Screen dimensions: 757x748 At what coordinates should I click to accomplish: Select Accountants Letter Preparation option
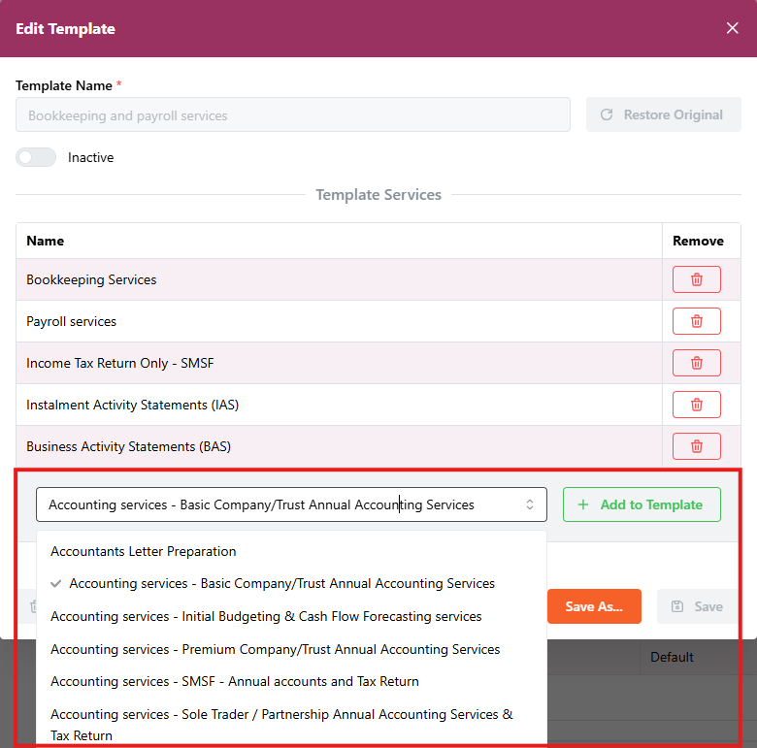pos(144,551)
